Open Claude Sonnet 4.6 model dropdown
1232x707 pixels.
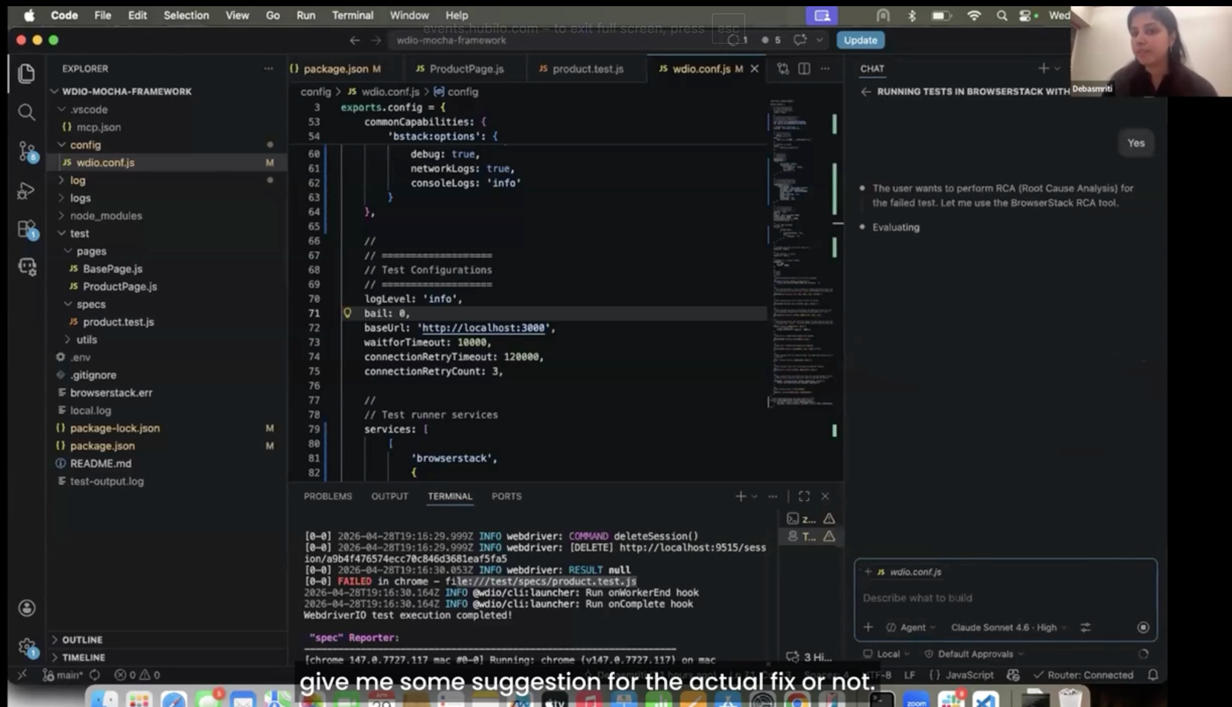[x=1008, y=627]
